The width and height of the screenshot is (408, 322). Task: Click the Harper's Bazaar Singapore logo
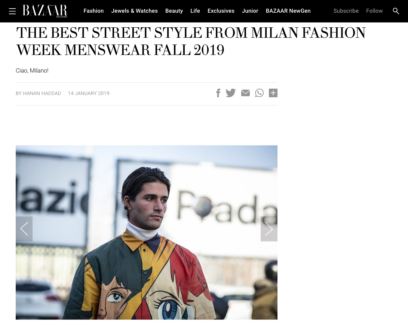pyautogui.click(x=45, y=11)
